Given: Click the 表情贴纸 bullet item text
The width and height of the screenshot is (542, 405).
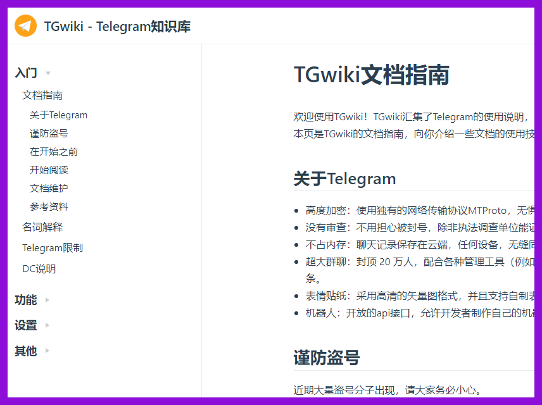Looking at the screenshot, I should (x=420, y=296).
